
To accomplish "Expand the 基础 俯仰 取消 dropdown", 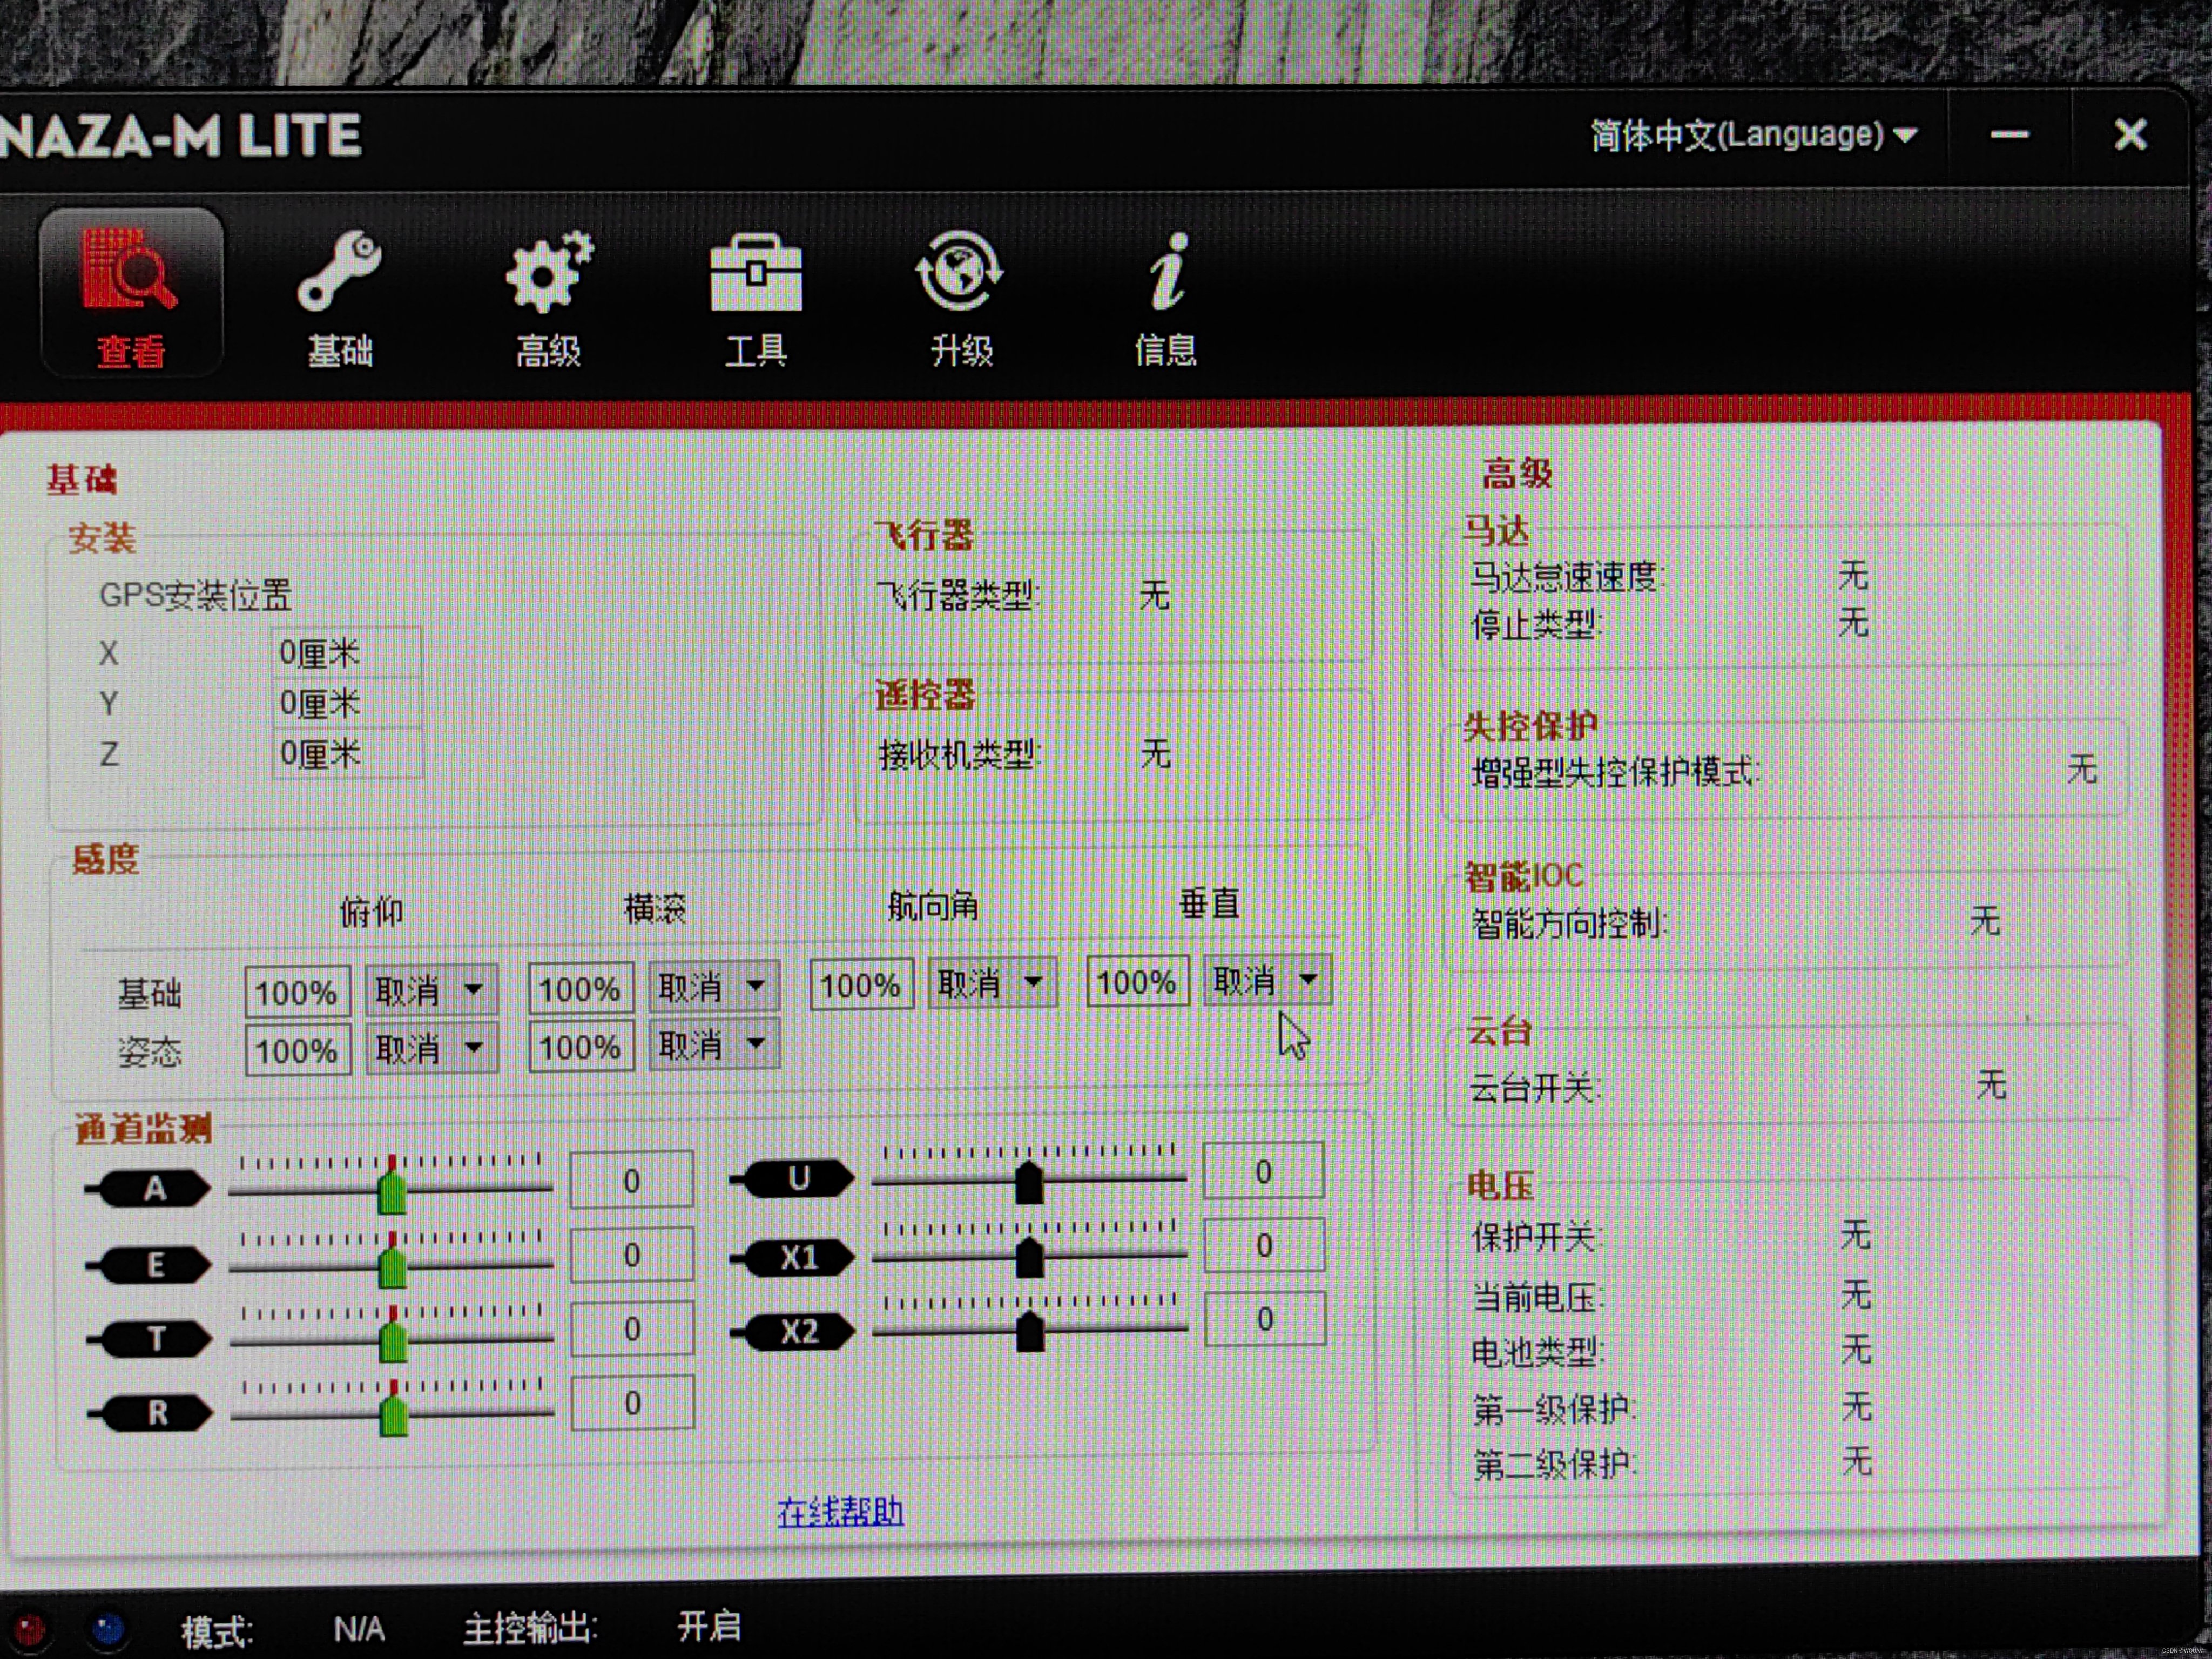I will (x=431, y=991).
